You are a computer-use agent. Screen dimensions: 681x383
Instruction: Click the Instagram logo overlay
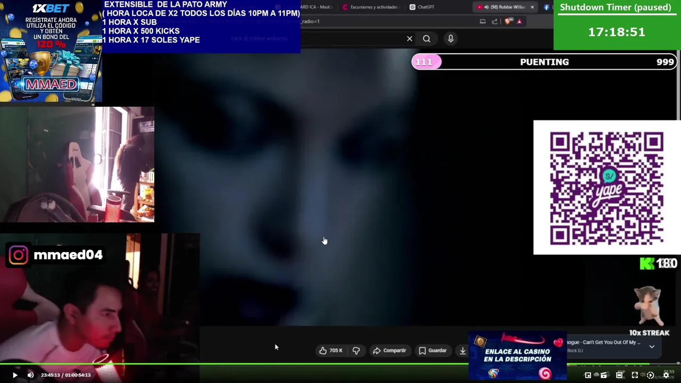(18, 255)
